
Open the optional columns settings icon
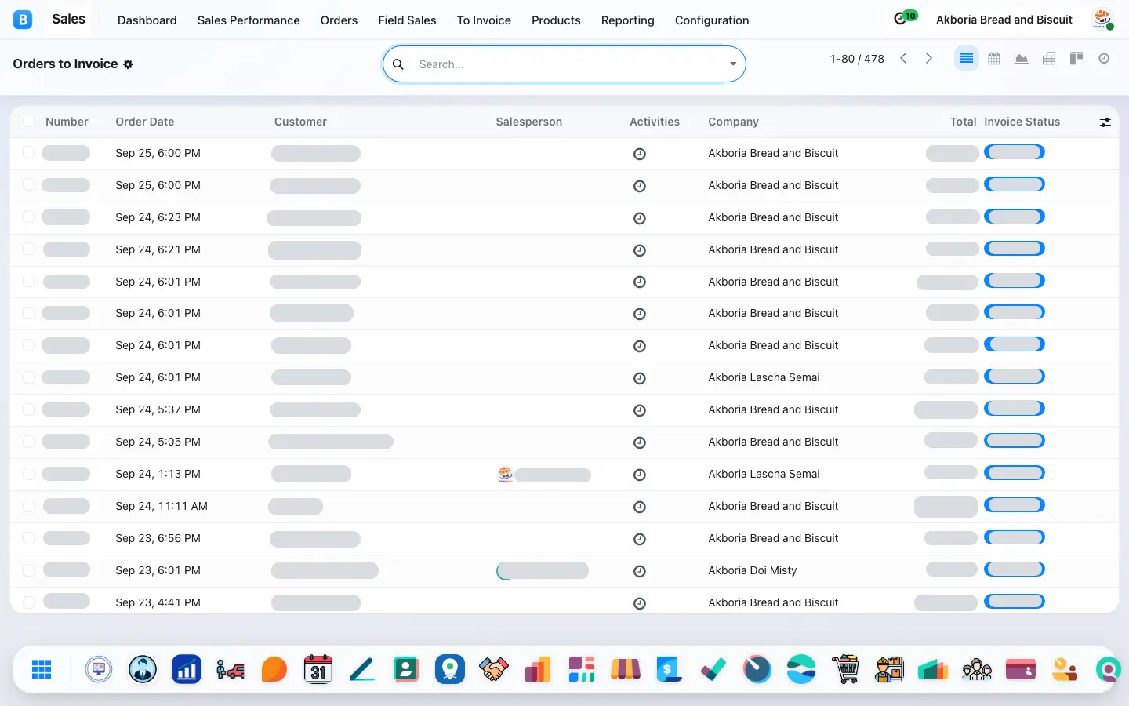[1105, 122]
